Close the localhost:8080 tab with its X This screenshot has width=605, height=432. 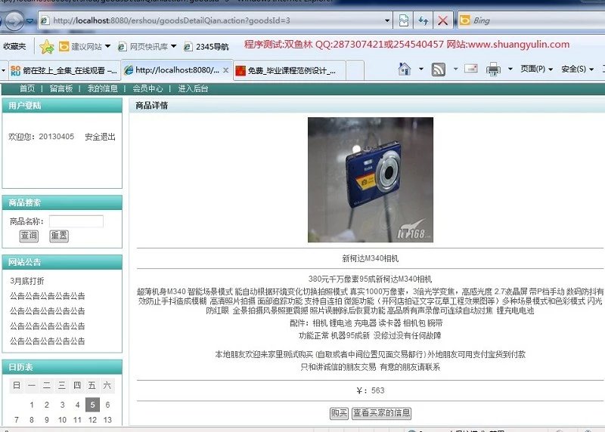tap(225, 70)
